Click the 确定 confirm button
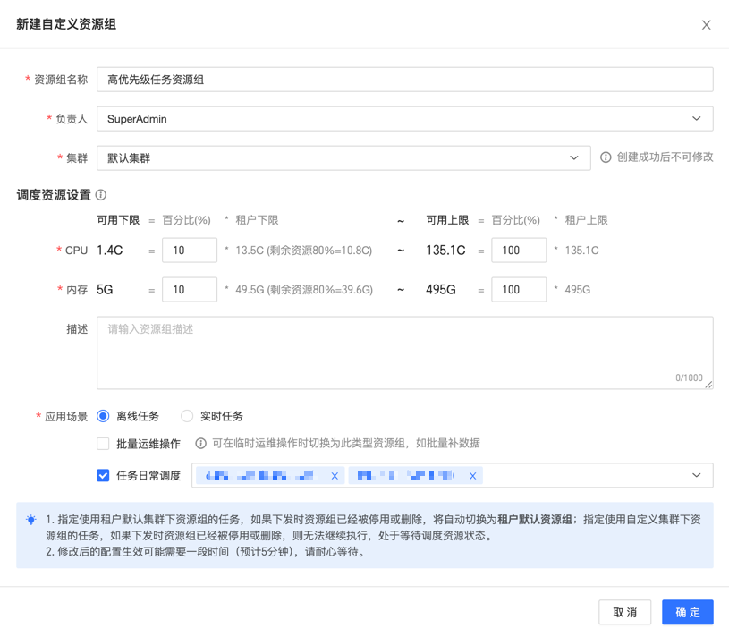The height and width of the screenshot is (637, 729). [x=687, y=612]
